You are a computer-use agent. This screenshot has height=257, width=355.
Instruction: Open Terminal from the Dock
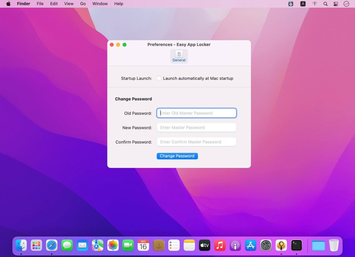pos(296,245)
